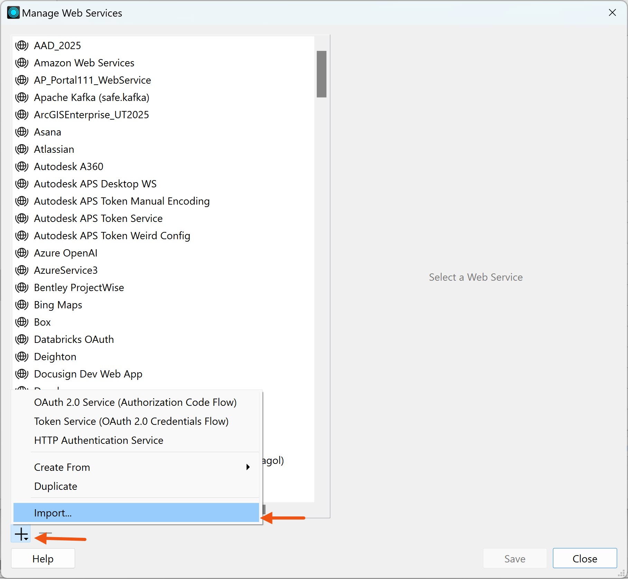This screenshot has height=579, width=628.
Task: Click the globe icon next to Azure OpenAI
Action: pyautogui.click(x=22, y=253)
